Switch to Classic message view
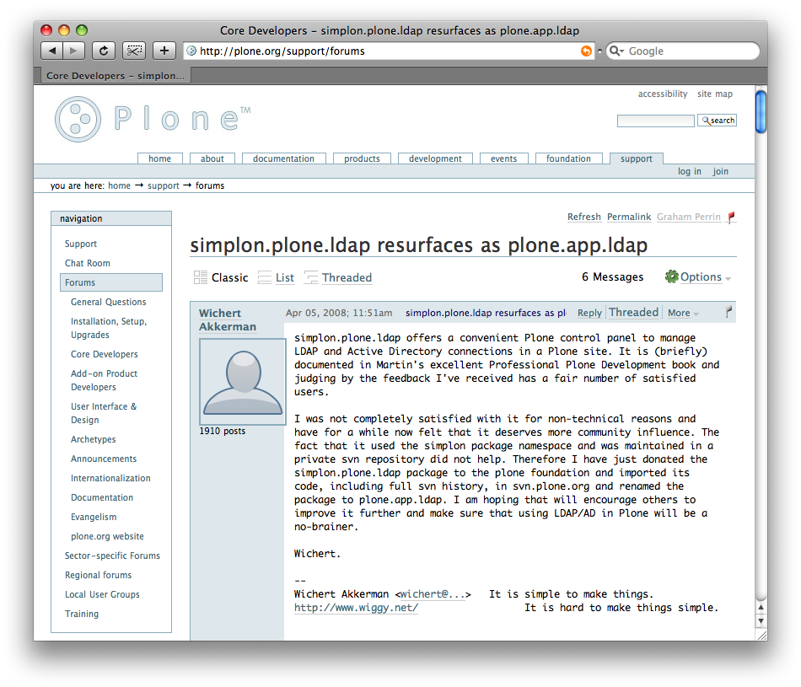The height and width of the screenshot is (687, 801). [x=221, y=277]
